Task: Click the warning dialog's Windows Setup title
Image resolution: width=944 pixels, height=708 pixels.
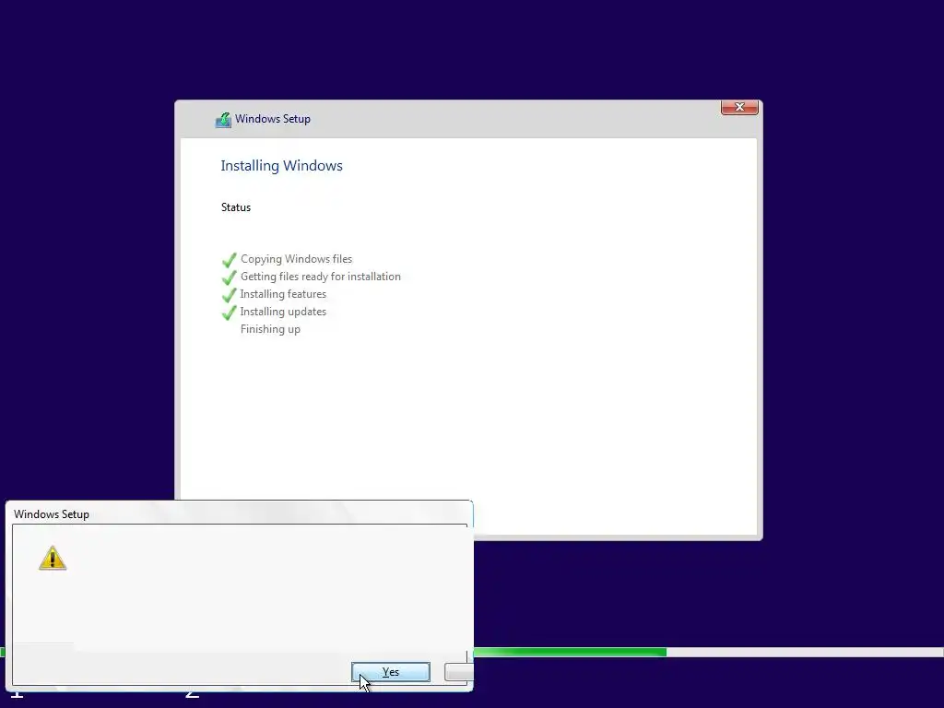Action: point(52,514)
